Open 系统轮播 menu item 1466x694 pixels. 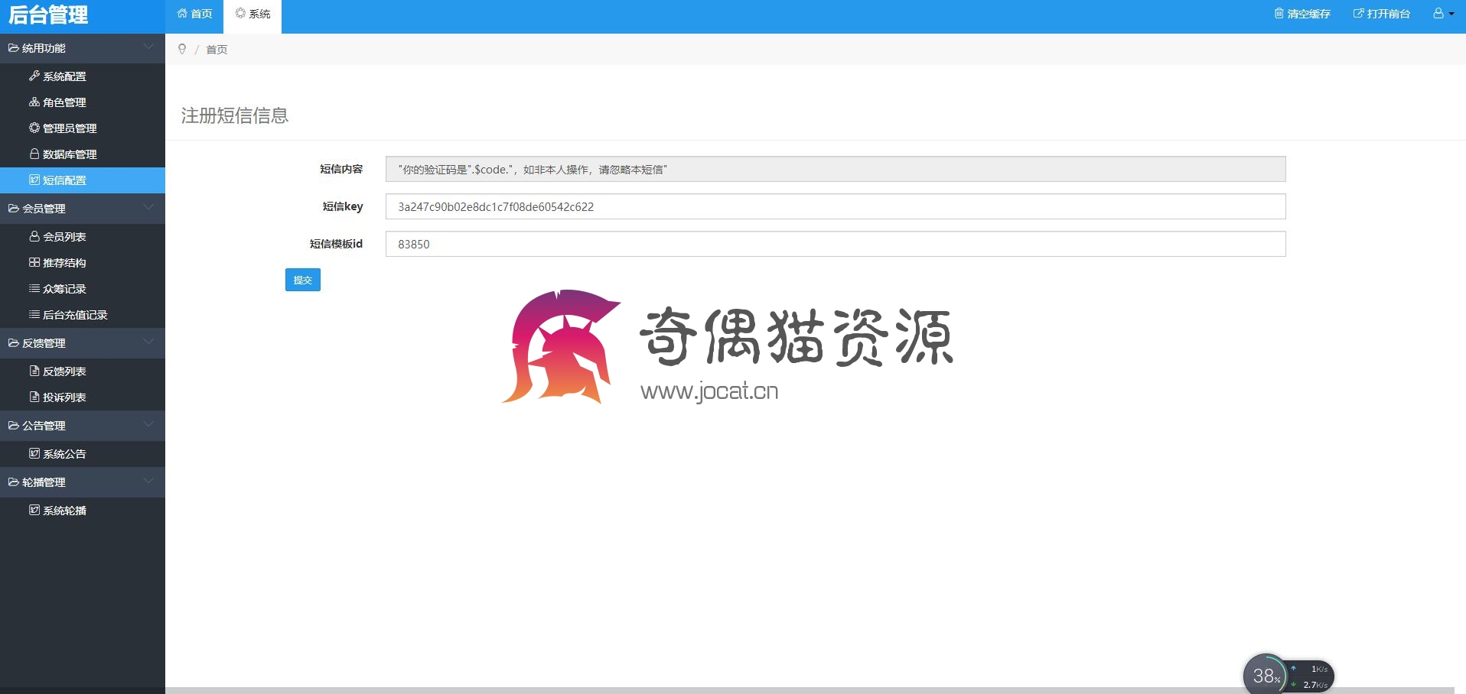click(x=83, y=511)
